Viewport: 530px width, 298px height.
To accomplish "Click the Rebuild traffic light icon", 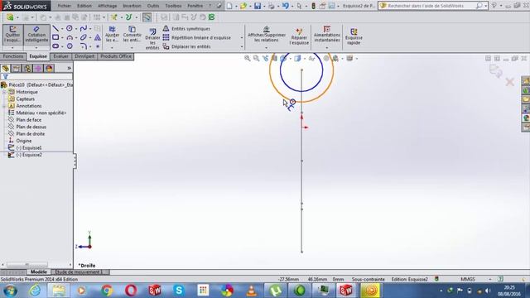I will (313, 6).
